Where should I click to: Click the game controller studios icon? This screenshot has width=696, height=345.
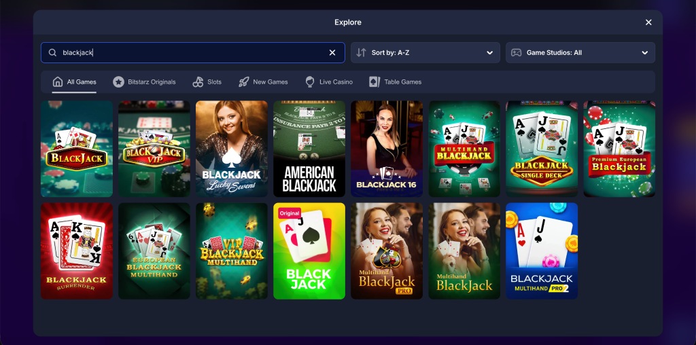coord(517,53)
